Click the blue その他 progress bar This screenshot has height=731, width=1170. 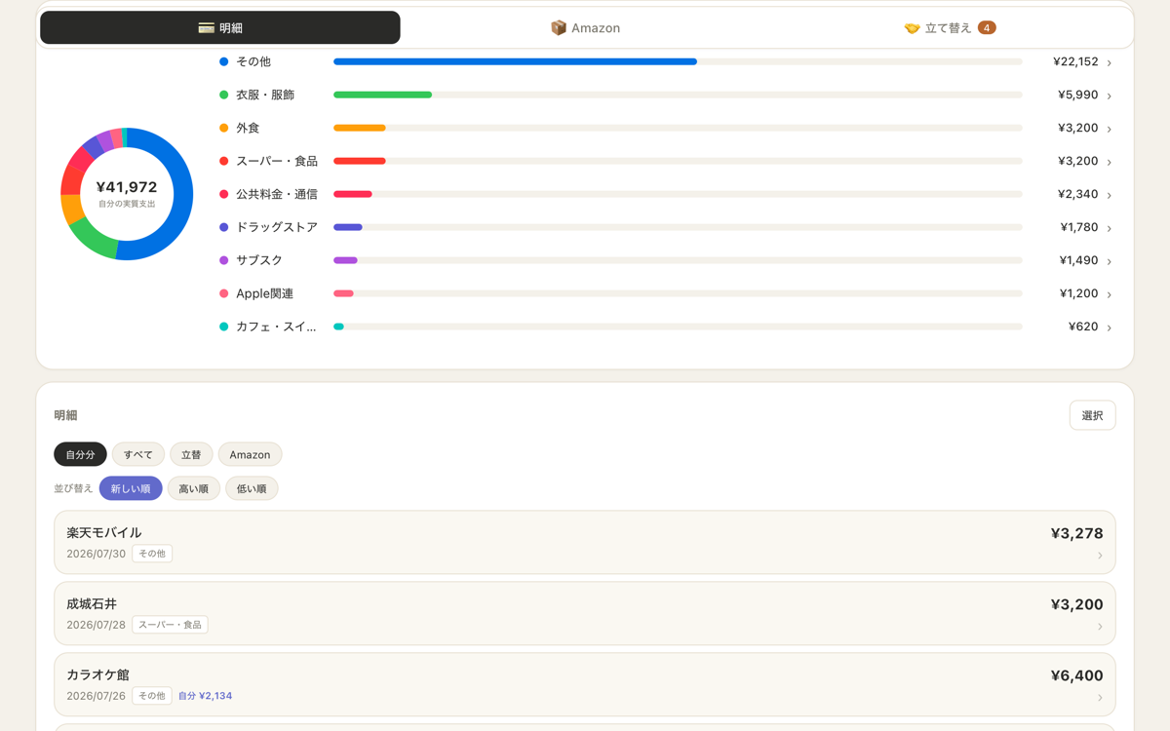(515, 61)
